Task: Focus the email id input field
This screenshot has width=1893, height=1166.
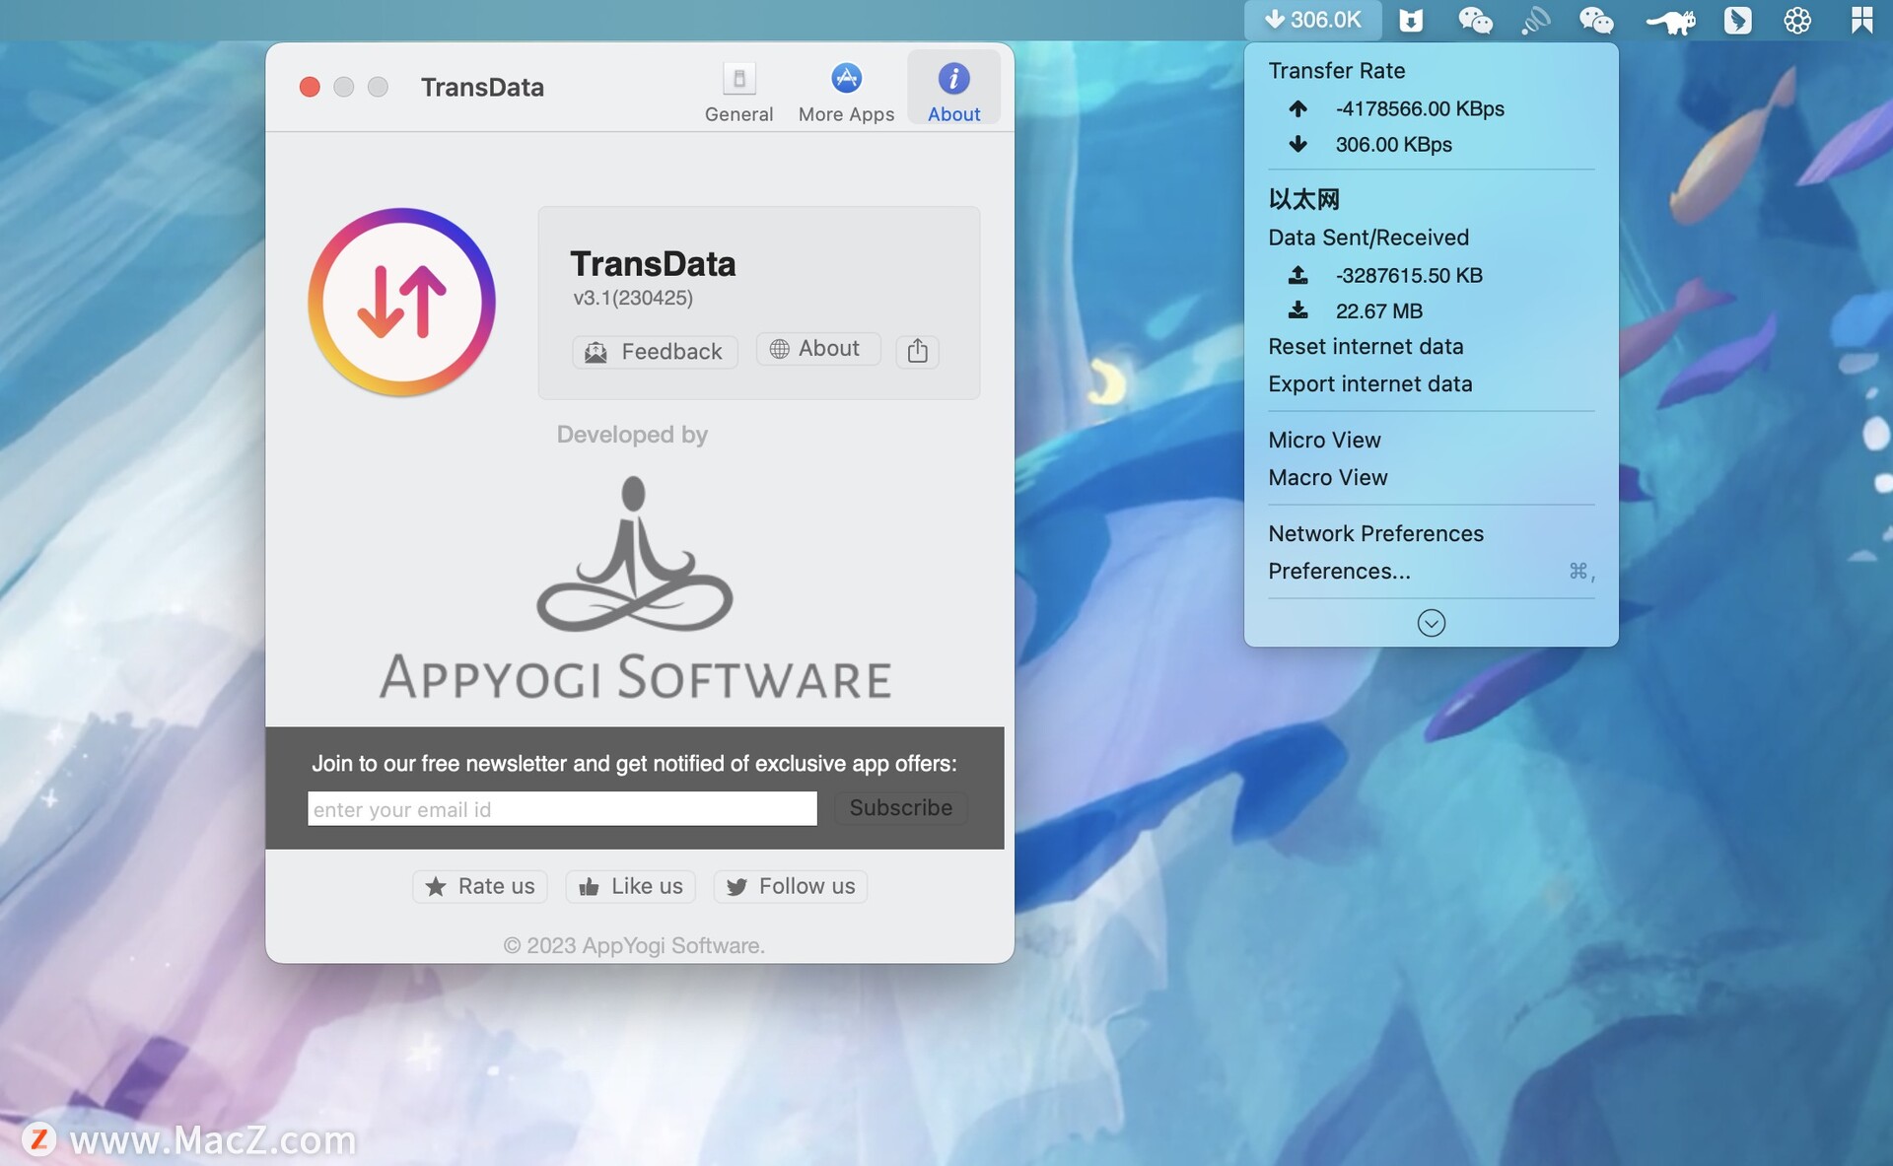Action: coord(562,809)
